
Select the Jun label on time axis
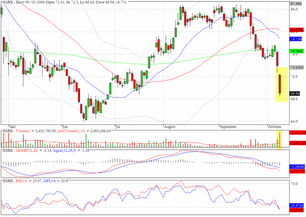tap(65, 127)
